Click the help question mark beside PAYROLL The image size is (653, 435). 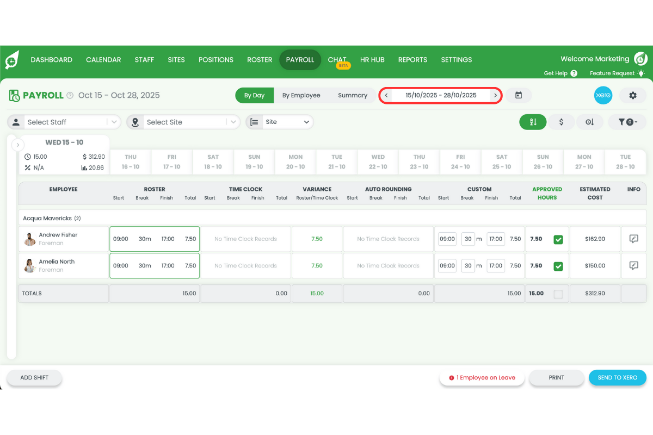click(70, 95)
